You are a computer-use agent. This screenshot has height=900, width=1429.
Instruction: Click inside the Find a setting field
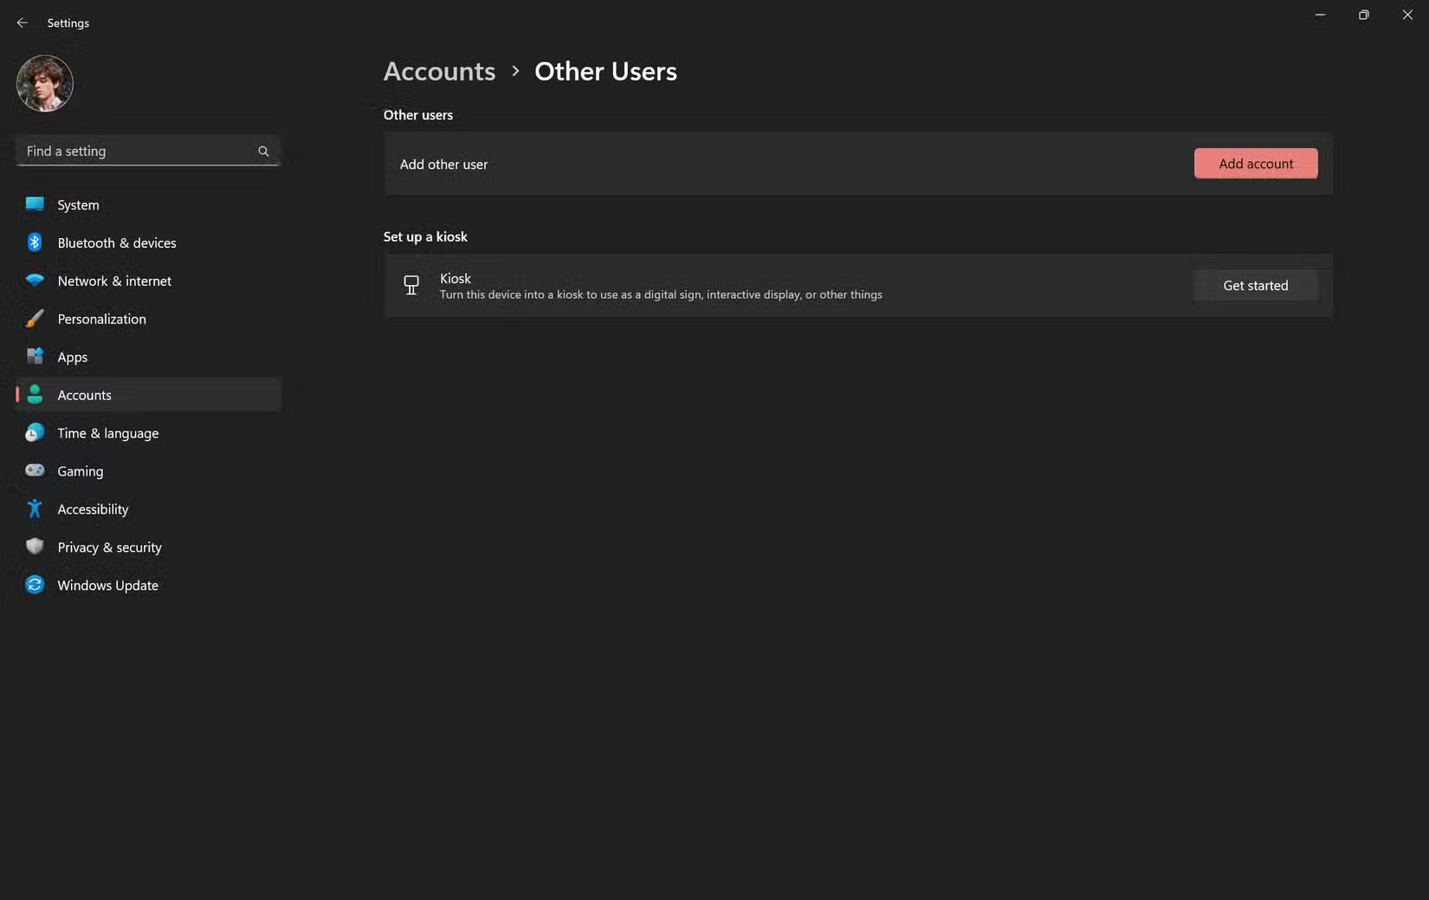130,151
